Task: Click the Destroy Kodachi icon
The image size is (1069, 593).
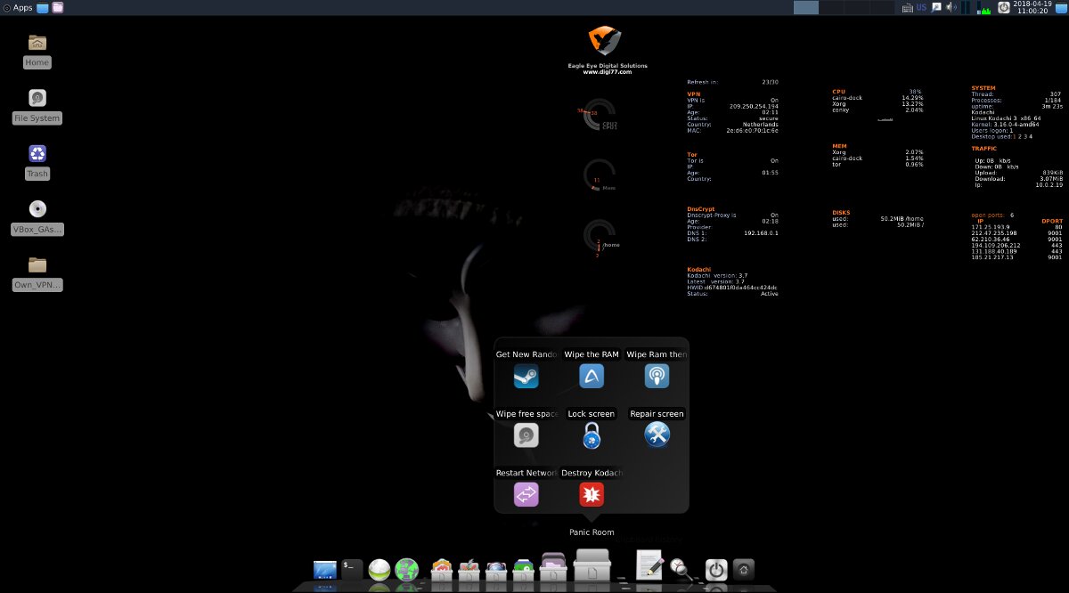Action: pyautogui.click(x=592, y=494)
